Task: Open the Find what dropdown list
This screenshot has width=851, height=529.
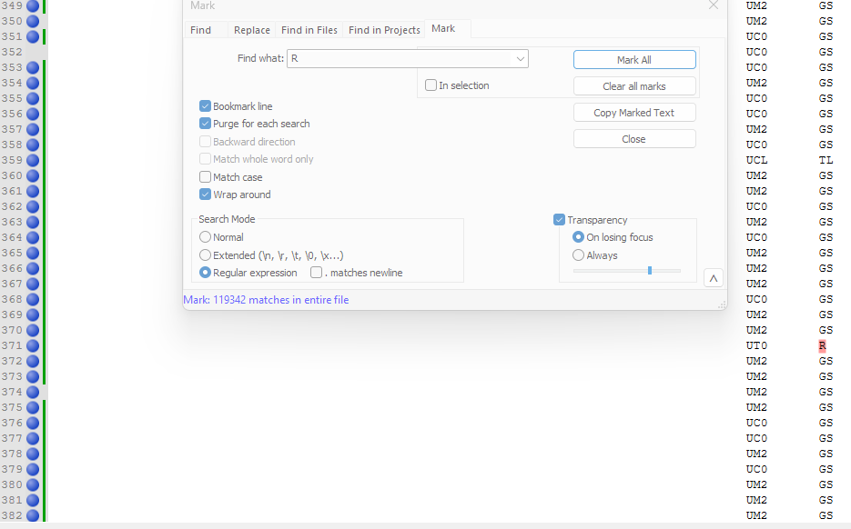Action: 519,58
